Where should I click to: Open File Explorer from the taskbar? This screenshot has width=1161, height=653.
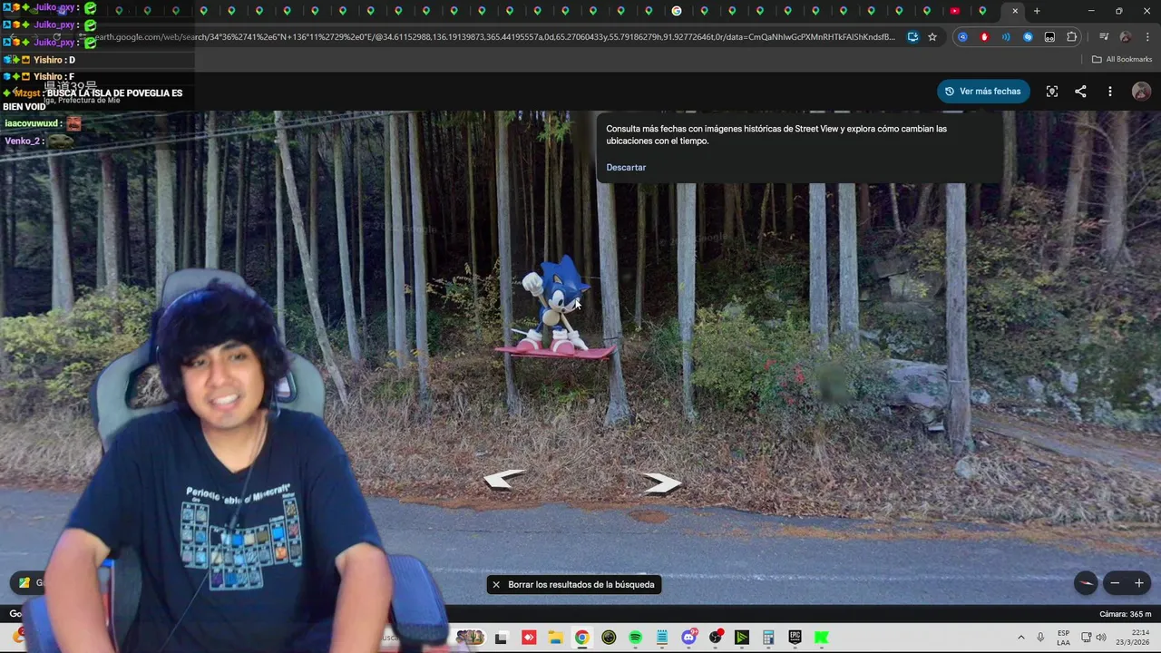(555, 638)
